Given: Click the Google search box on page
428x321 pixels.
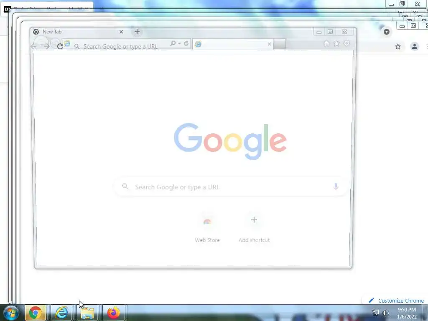Looking at the screenshot, I should 231,187.
